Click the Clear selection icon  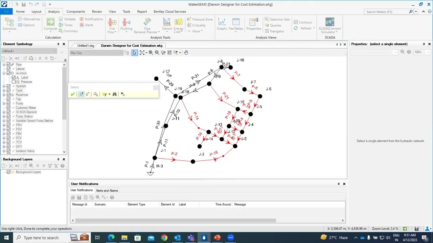click(122, 94)
